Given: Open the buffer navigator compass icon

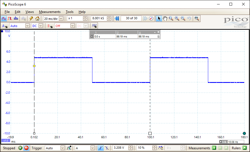Looking at the screenshot, I should click(x=151, y=18).
